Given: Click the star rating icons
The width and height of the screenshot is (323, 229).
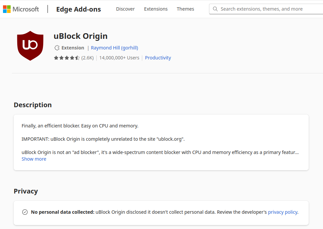Looking at the screenshot, I should coord(67,58).
